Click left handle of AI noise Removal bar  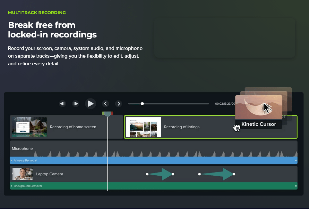point(12,160)
